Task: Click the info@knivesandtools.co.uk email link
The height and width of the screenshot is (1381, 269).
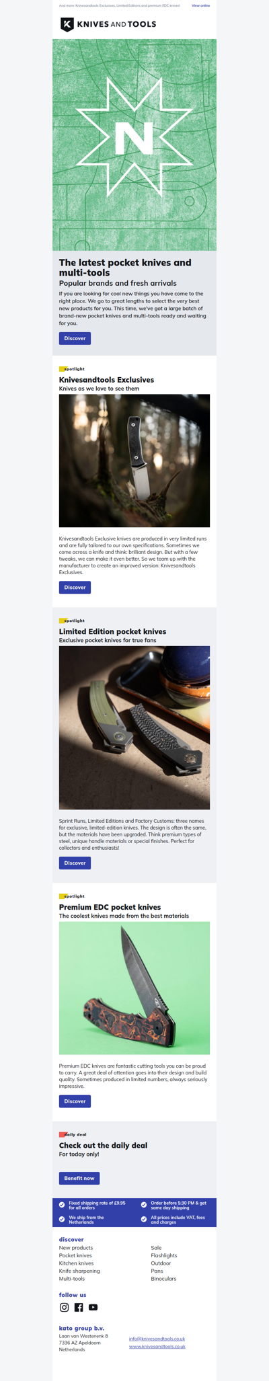Action: (157, 1339)
